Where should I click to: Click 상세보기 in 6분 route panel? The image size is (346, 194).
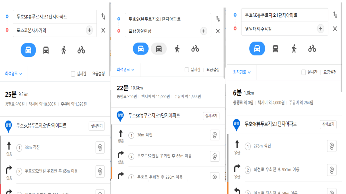point(328,124)
